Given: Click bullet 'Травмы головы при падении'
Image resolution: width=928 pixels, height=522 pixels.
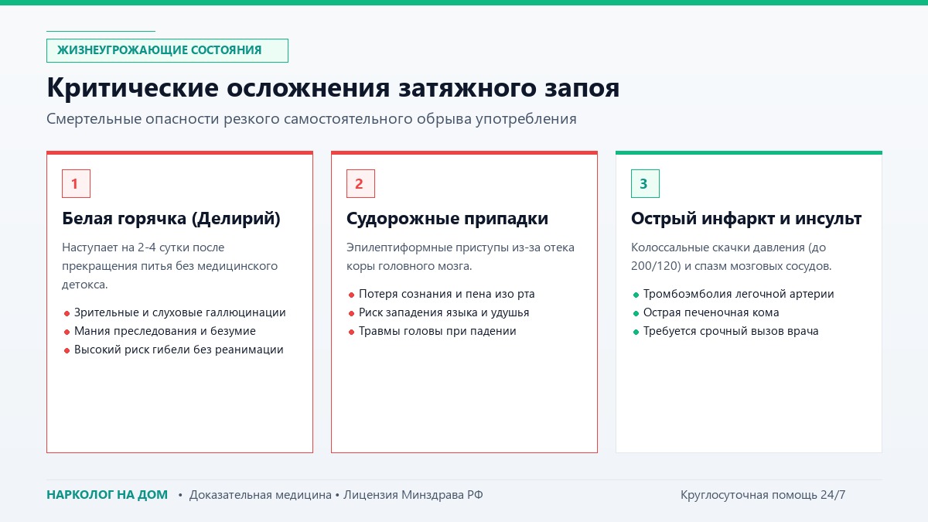Looking at the screenshot, I should [432, 331].
